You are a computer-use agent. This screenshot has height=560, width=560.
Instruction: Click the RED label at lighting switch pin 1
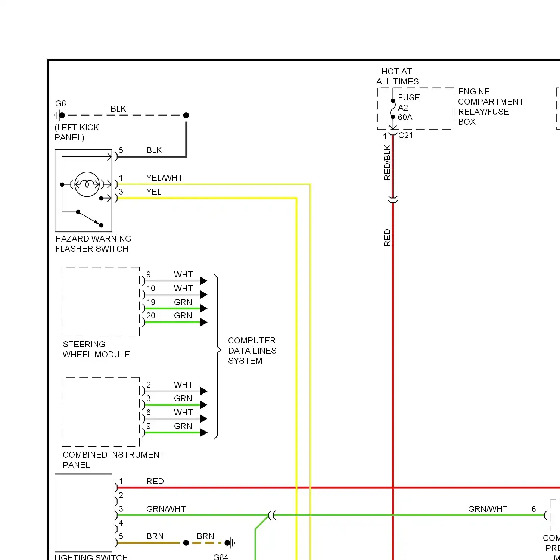point(155,481)
